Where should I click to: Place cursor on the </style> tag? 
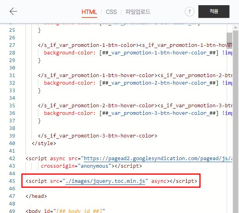(44, 143)
